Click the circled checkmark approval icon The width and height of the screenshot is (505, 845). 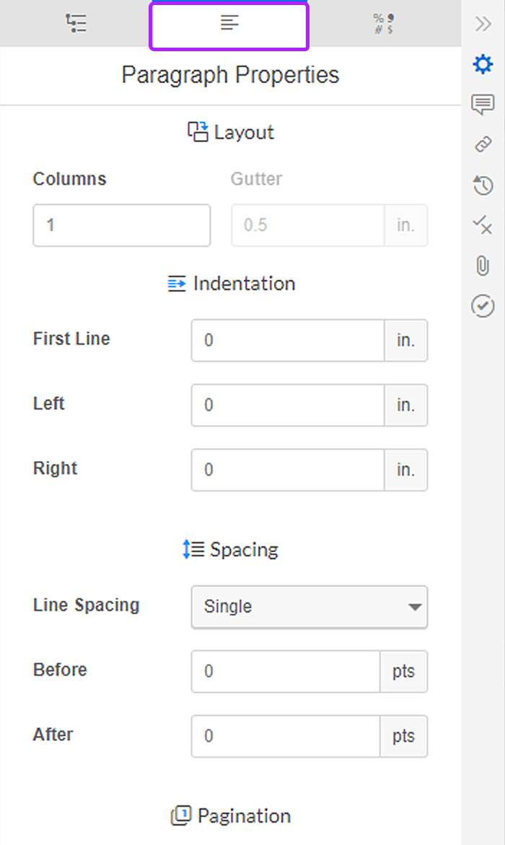coord(483,306)
